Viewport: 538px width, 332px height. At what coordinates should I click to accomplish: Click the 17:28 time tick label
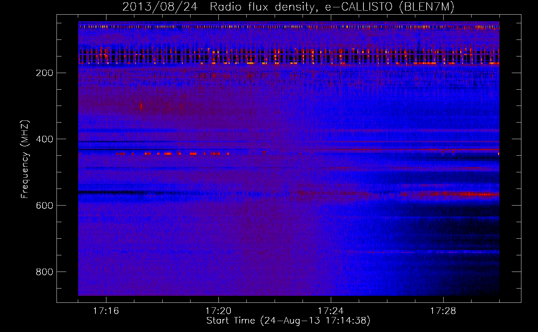(443, 311)
